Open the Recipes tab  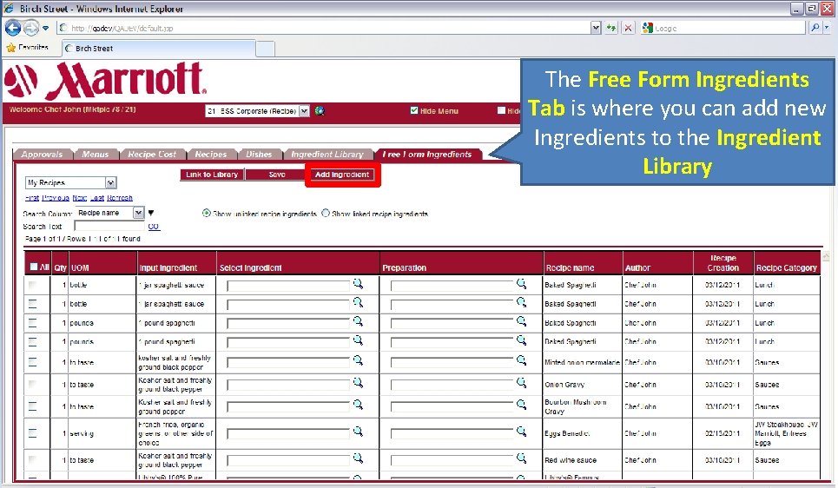pyautogui.click(x=210, y=155)
